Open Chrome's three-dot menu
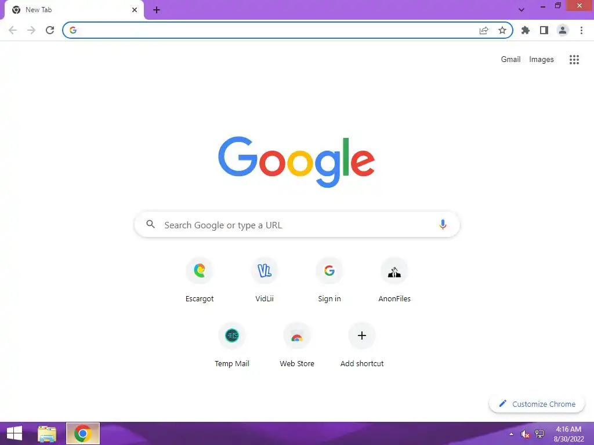 point(581,30)
